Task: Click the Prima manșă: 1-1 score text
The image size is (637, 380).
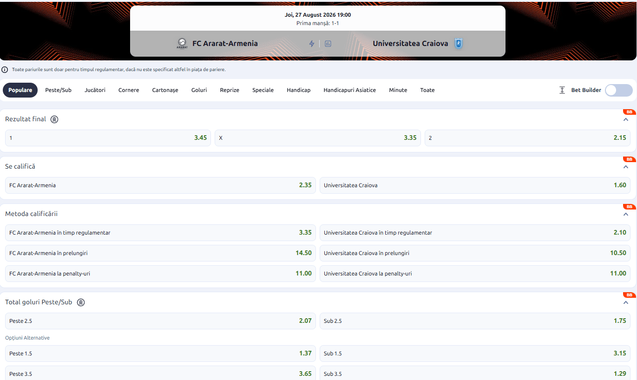Action: point(318,23)
